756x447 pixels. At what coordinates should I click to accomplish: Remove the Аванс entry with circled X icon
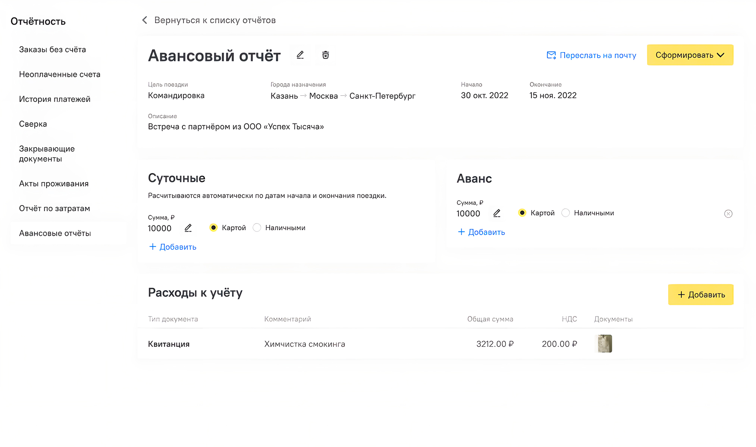728,214
